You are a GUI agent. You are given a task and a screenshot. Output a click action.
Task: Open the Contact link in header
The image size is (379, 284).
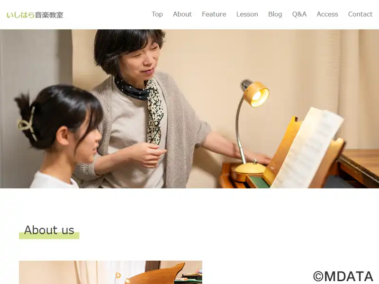click(360, 14)
